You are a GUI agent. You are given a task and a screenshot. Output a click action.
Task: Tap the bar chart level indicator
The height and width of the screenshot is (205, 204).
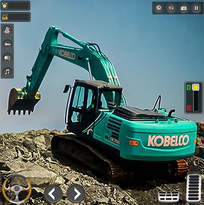point(16,17)
